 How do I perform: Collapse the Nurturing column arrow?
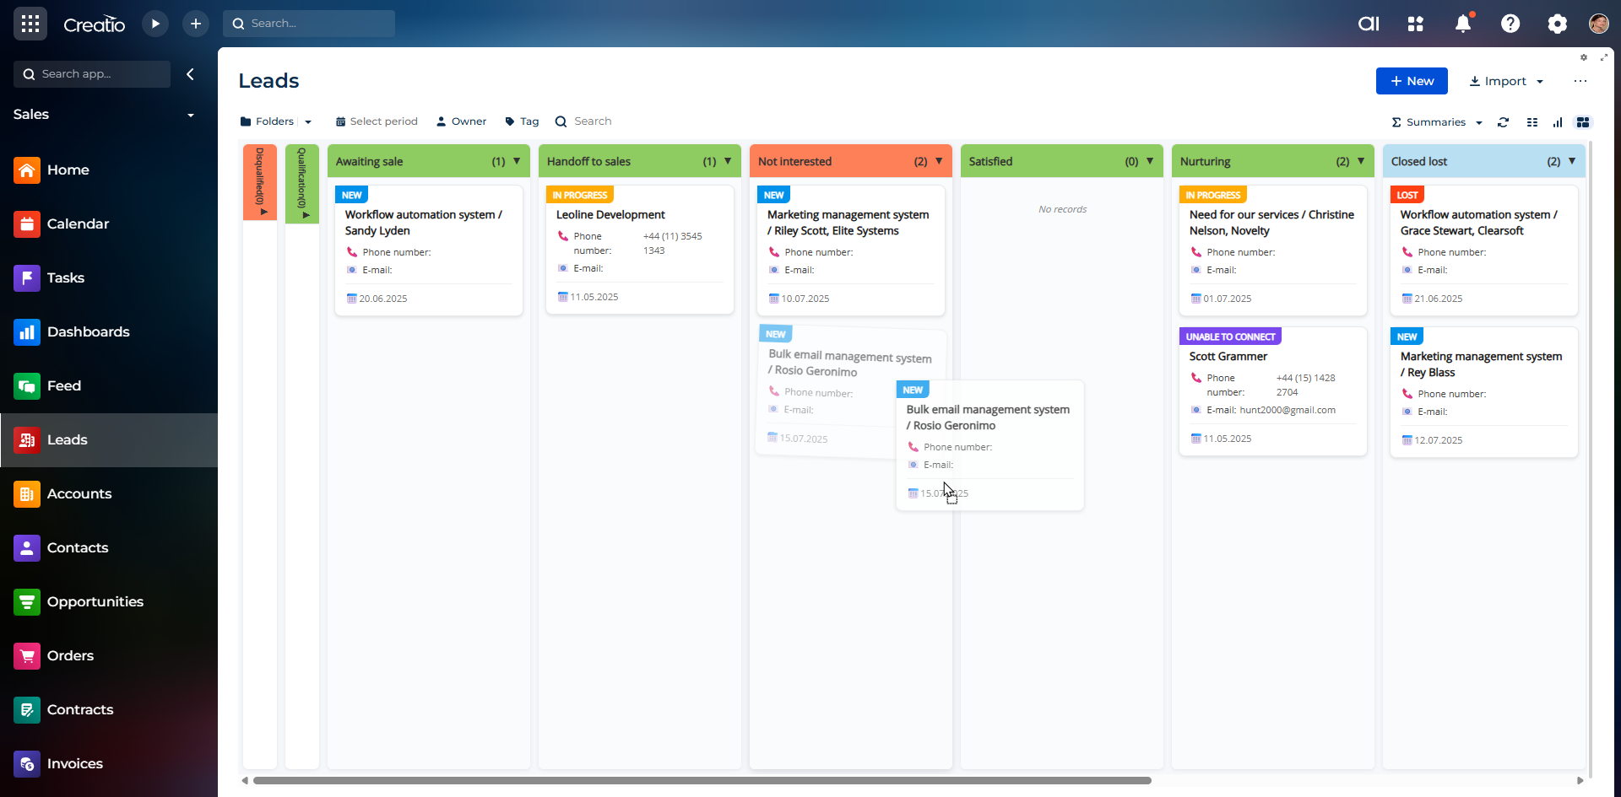coord(1361,161)
